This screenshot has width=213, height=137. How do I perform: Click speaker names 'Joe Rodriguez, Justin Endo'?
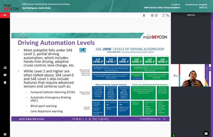click(x=36, y=8)
